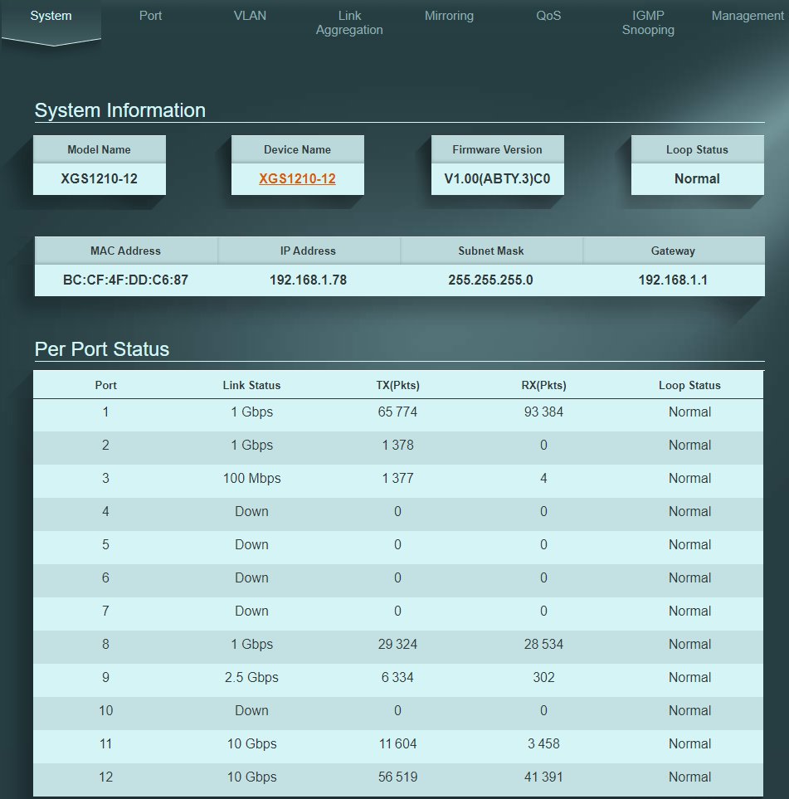Click port number 10 cell
The height and width of the screenshot is (799, 789).
(105, 710)
